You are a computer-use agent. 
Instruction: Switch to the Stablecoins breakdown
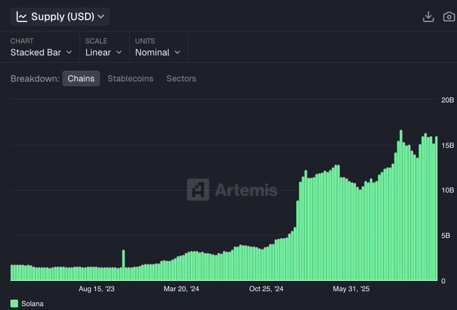(x=130, y=79)
